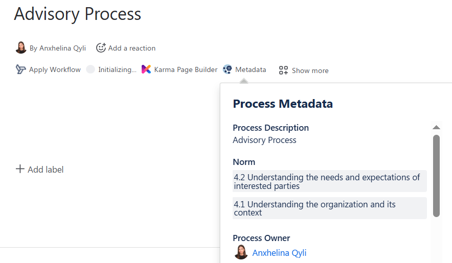Click the Initializing status circle icon
The image size is (452, 263).
[91, 69]
